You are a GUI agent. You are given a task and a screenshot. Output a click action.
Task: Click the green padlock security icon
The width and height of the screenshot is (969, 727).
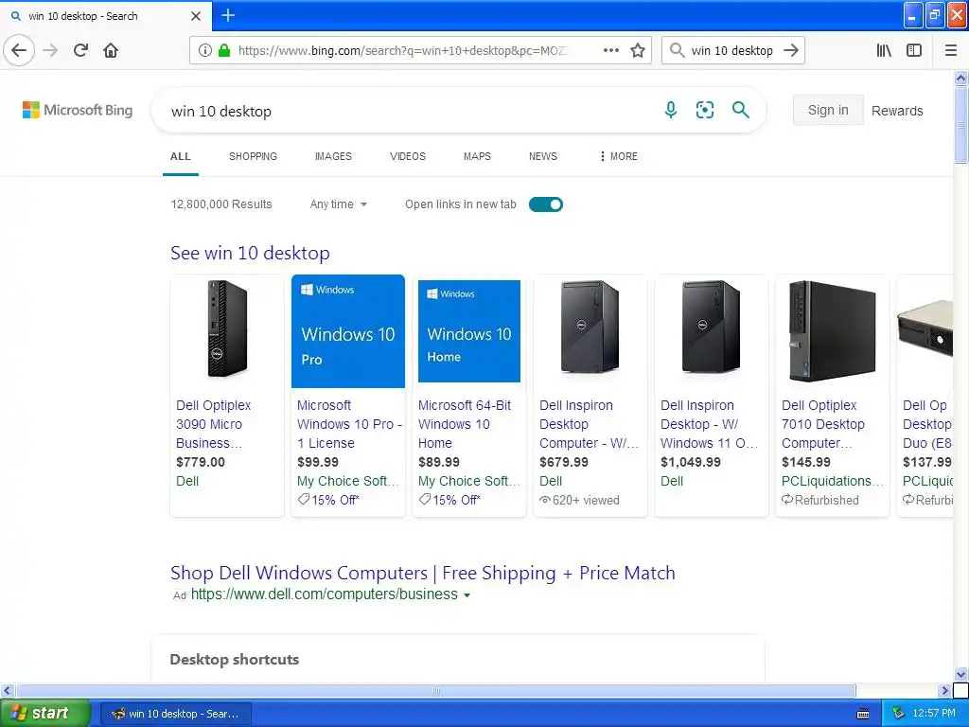pos(224,50)
